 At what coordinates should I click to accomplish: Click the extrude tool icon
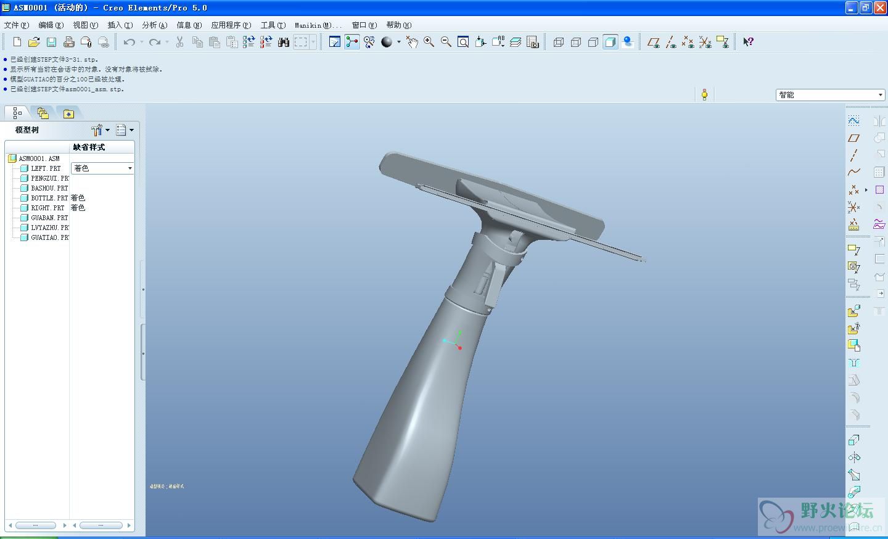pos(853,440)
